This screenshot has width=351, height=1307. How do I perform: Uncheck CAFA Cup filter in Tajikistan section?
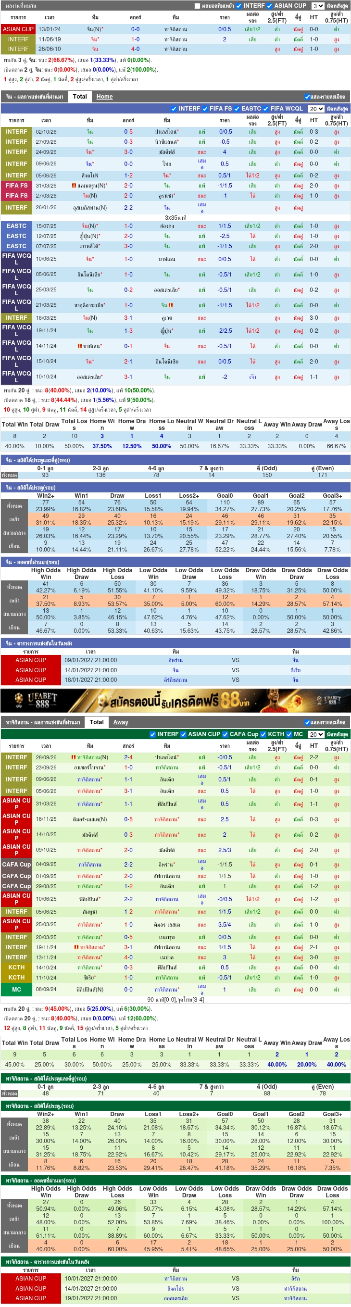click(x=225, y=734)
